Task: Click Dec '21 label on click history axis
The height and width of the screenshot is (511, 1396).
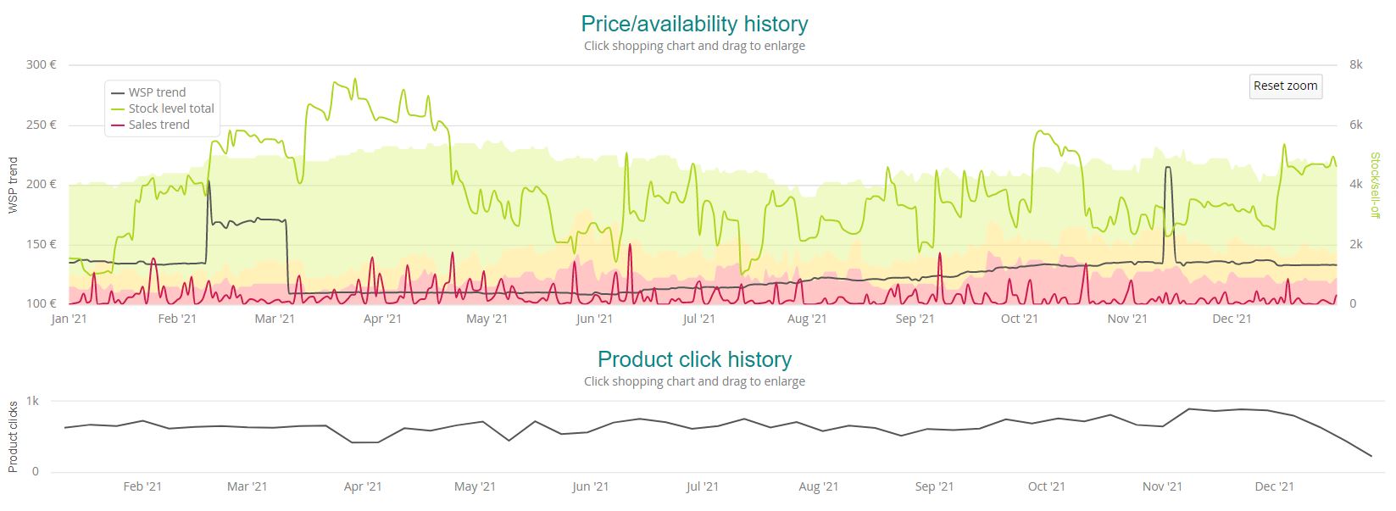Action: pos(1274,486)
